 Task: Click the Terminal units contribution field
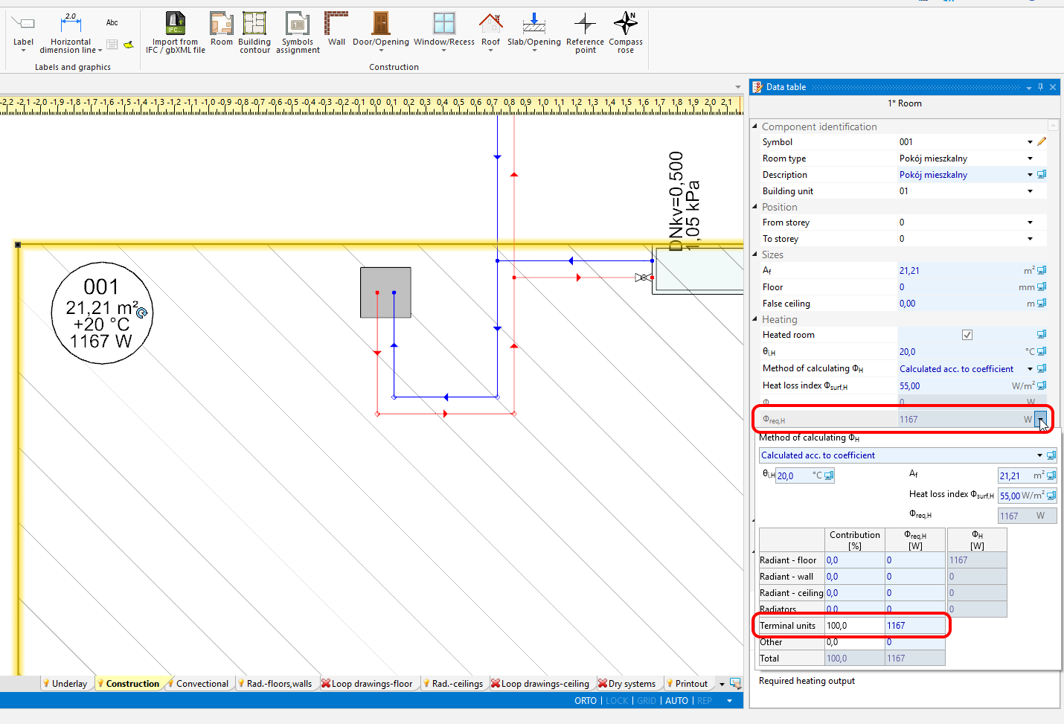(x=854, y=626)
